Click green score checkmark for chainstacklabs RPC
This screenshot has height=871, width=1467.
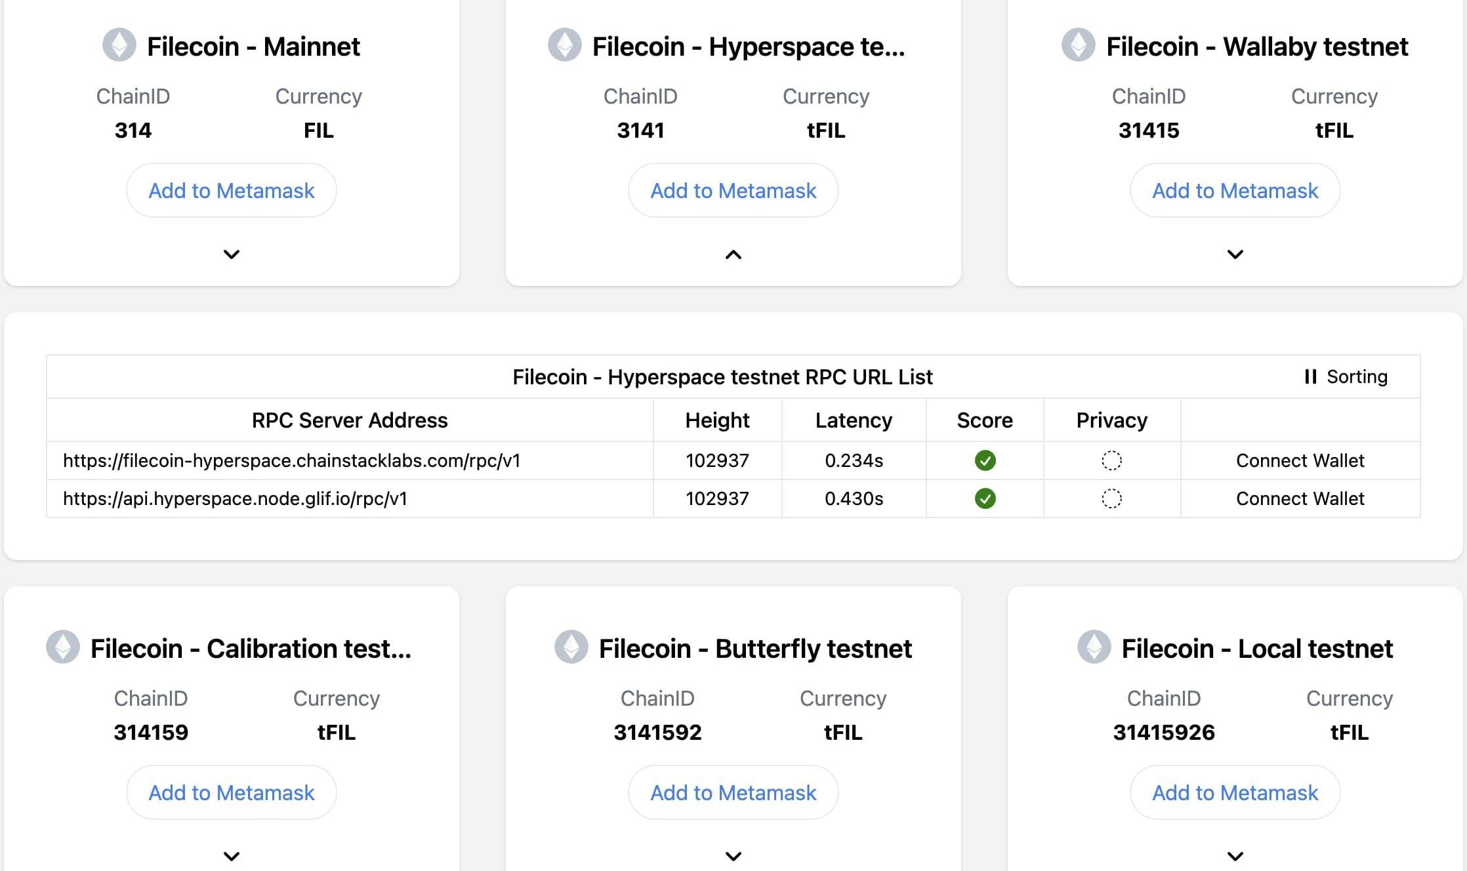click(x=985, y=460)
